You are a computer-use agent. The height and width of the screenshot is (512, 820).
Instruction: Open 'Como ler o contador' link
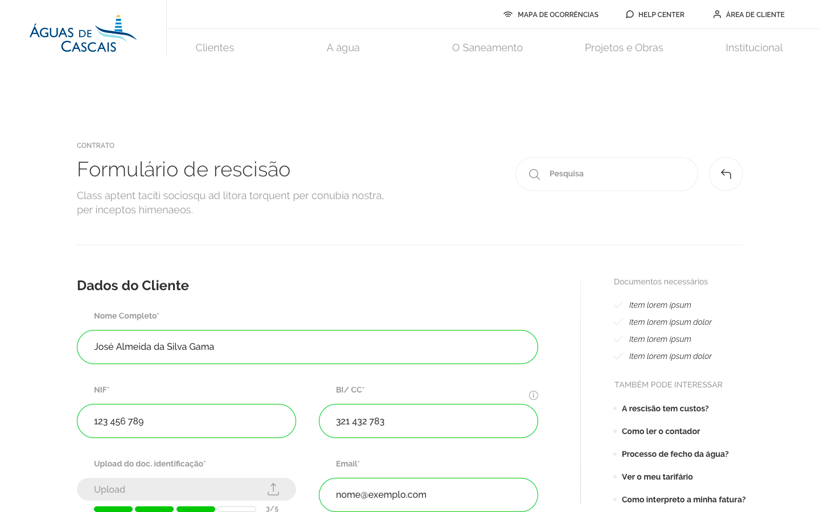click(x=661, y=431)
